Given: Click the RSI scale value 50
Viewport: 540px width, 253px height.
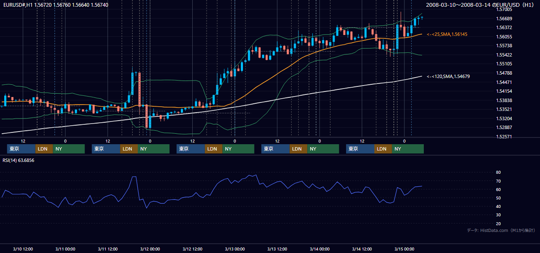Looking at the screenshot, I should point(498,198).
